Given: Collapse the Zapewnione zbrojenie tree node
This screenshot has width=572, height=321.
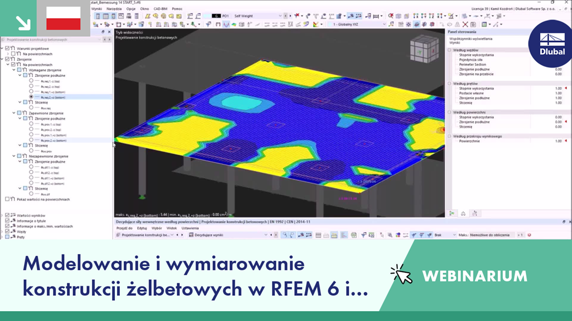Looking at the screenshot, I should [x=14, y=113].
